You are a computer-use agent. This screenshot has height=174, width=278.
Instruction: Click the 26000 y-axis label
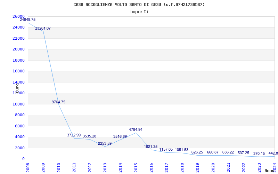pyautogui.click(x=18, y=16)
